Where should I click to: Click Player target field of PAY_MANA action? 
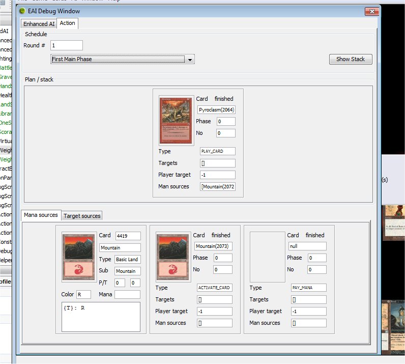point(309,311)
